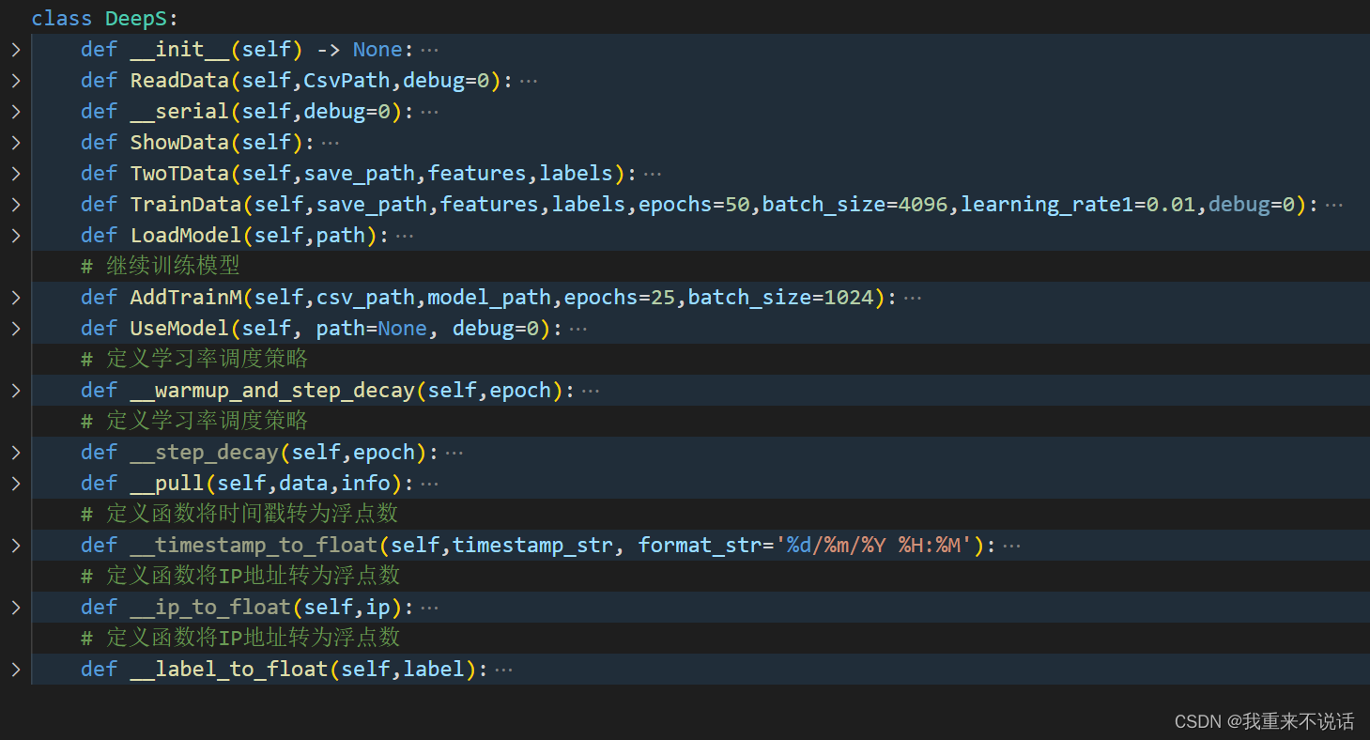Click batch_size=1024 in AddTrainM

(780, 298)
